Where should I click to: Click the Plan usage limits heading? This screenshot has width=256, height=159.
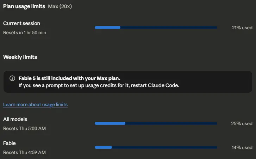point(24,6)
